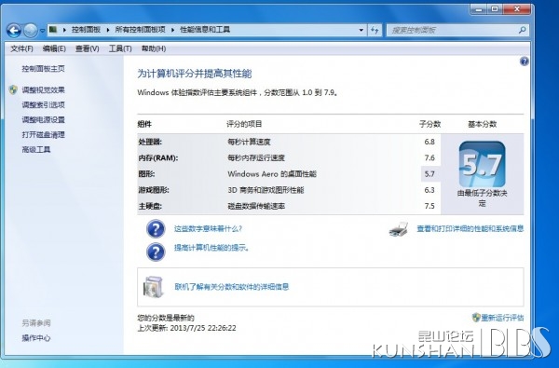Select the 内存(RAM) subscore 7.6
The image size is (559, 368).
(x=429, y=158)
